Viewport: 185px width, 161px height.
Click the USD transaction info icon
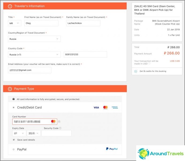coord(149,64)
